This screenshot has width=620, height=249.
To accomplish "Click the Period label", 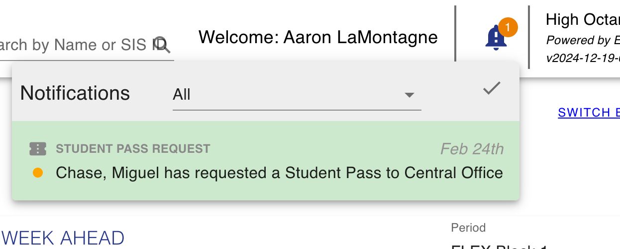I will [x=468, y=228].
